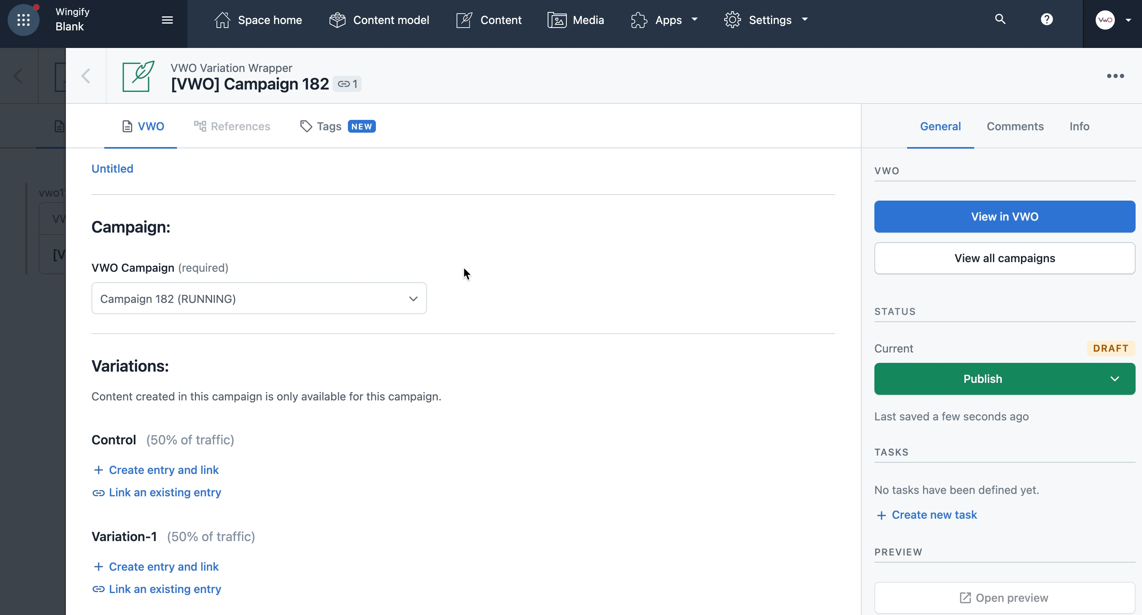Click Create new task
Viewport: 1142px width, 615px height.
(x=927, y=515)
